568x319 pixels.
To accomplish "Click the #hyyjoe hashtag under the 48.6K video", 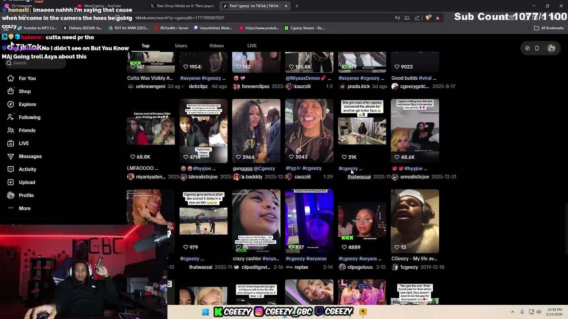I will 414,168.
